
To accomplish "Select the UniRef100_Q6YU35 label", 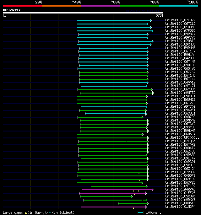I will (180, 89).
